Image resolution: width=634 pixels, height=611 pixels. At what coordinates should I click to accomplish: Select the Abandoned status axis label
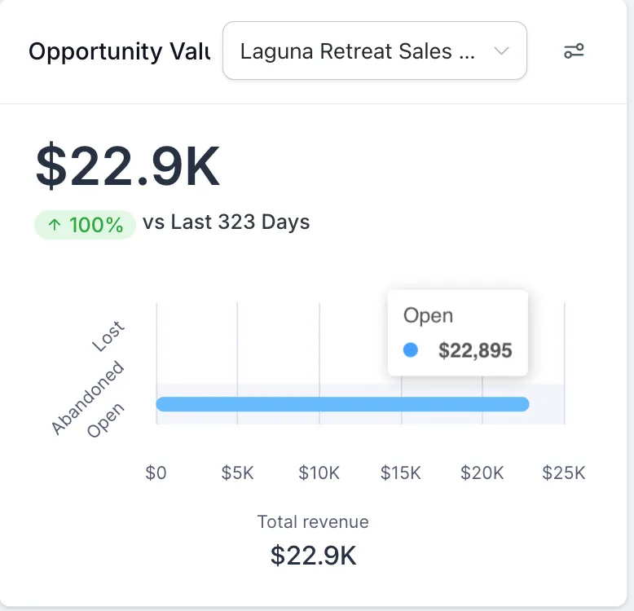pos(88,398)
